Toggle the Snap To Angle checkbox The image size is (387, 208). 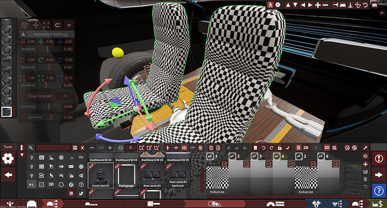[22, 96]
